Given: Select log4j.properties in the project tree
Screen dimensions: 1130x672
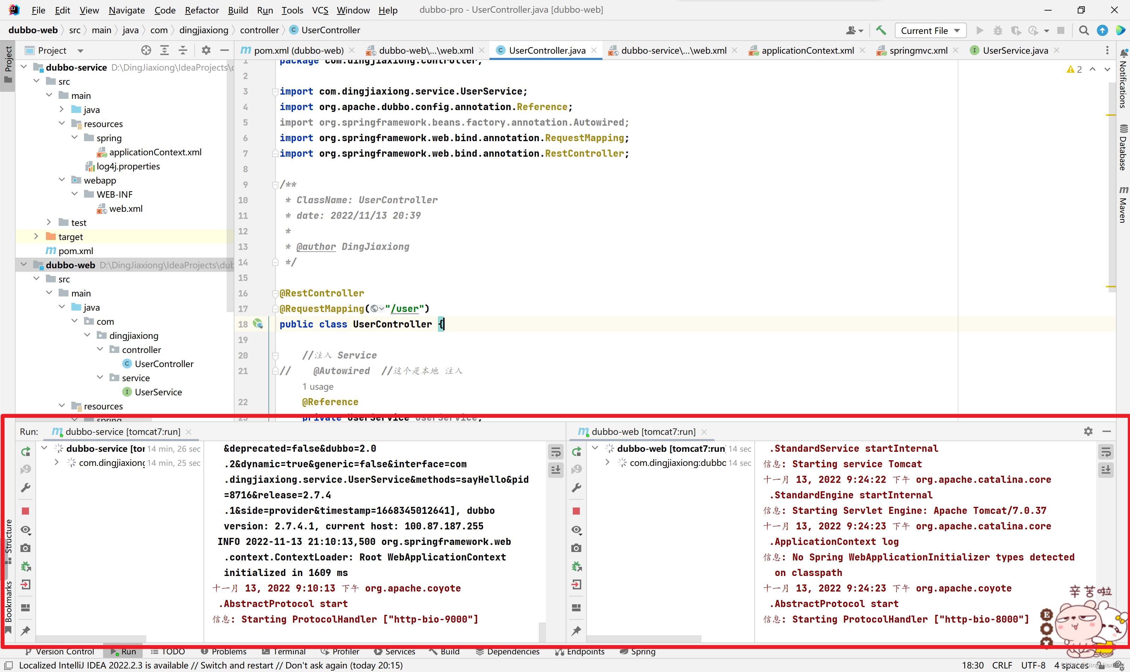Looking at the screenshot, I should pyautogui.click(x=128, y=166).
